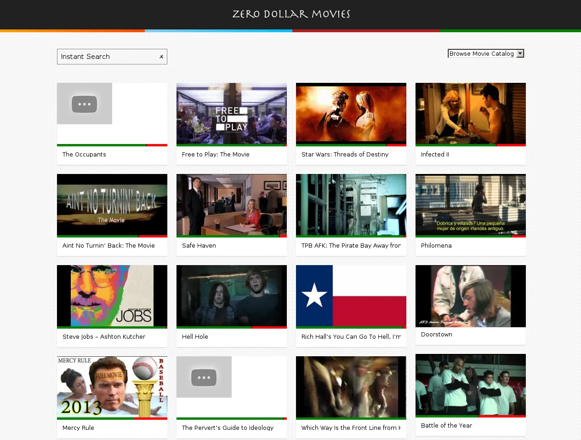Click the Occupants title link
The image size is (581, 440).
pyautogui.click(x=84, y=155)
